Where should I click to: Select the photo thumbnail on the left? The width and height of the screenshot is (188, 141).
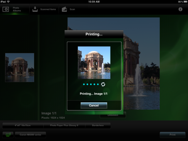coord(19,67)
